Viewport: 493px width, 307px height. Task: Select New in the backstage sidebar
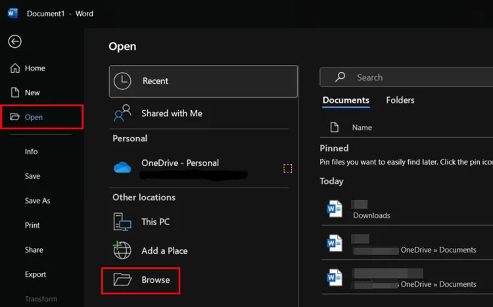pos(32,92)
